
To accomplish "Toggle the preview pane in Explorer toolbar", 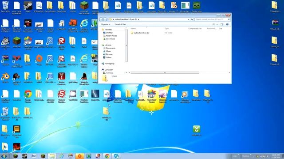I will coord(222,24).
